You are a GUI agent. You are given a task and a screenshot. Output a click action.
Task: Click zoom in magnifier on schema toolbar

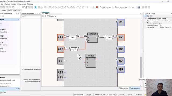click(50, 16)
